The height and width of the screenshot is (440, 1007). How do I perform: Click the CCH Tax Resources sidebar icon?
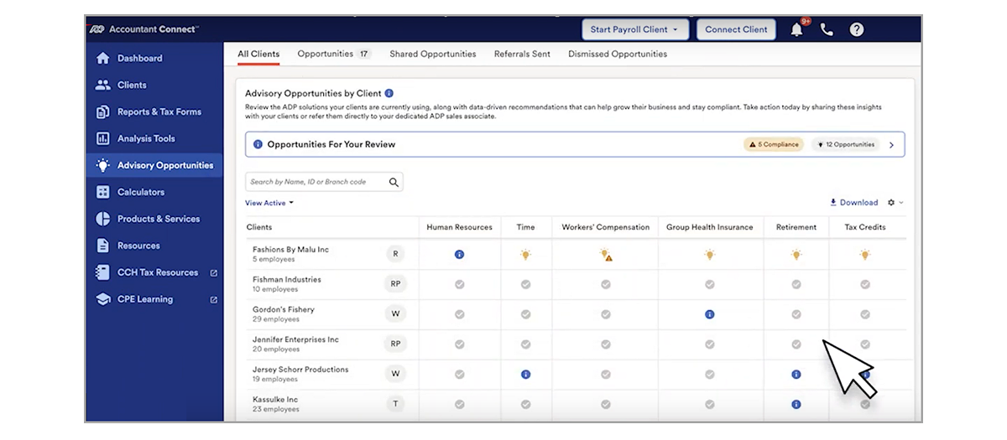tap(103, 272)
